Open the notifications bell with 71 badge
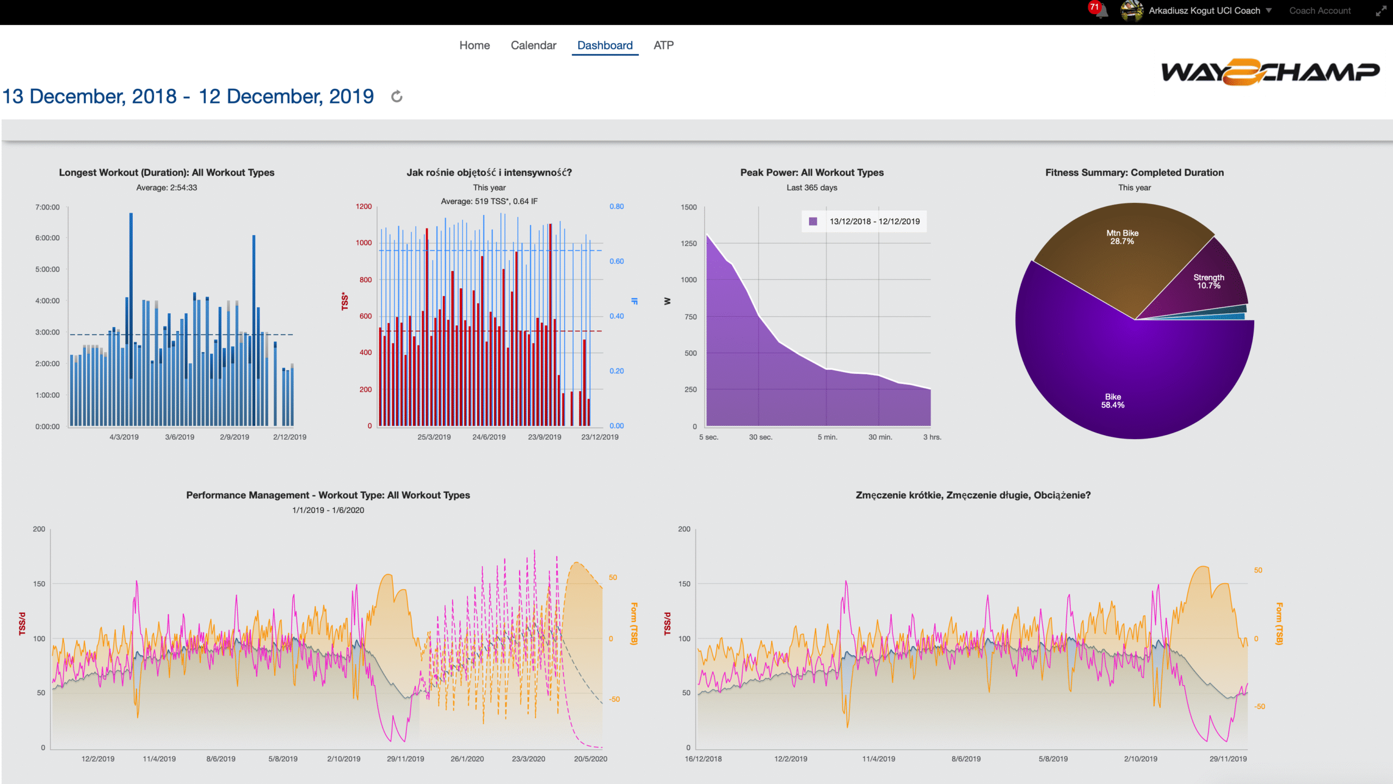 pyautogui.click(x=1099, y=10)
